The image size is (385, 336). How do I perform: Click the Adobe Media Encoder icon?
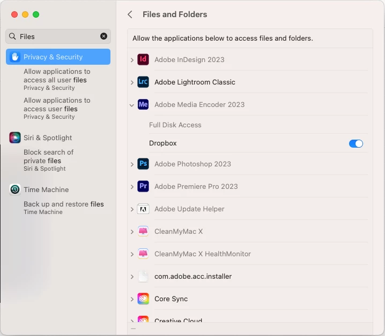pyautogui.click(x=143, y=104)
